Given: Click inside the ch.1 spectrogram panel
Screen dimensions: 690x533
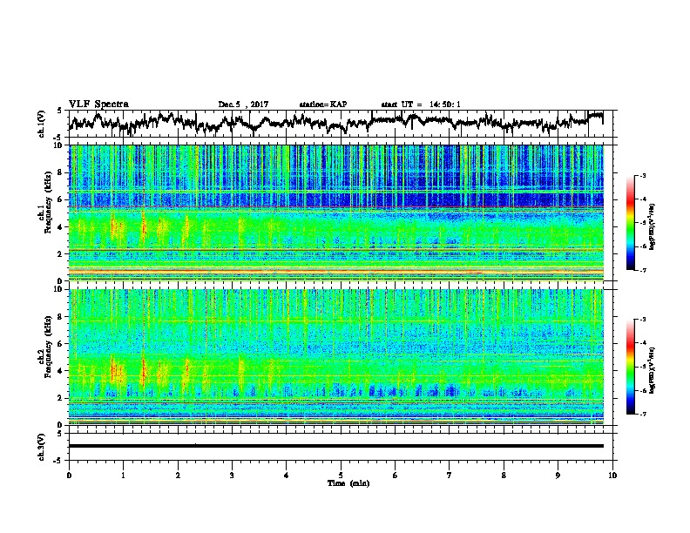Looking at the screenshot, I should pos(336,213).
